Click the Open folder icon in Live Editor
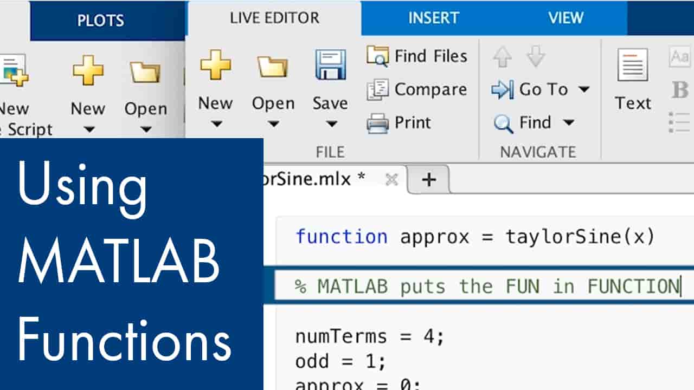The height and width of the screenshot is (390, 694). point(273,66)
